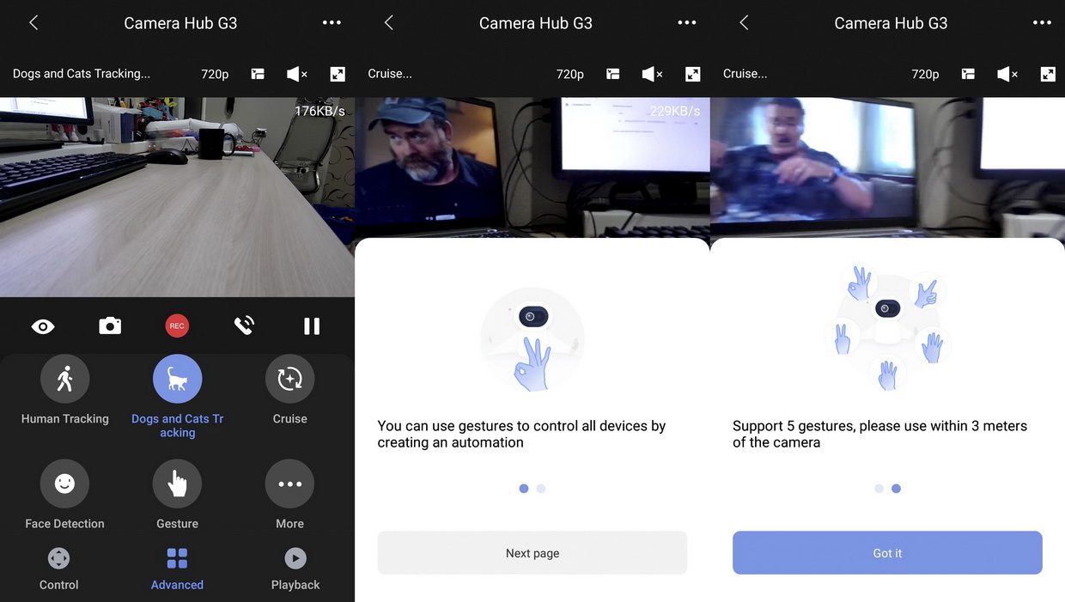
Task: Open the Gesture feature
Action: tap(177, 483)
